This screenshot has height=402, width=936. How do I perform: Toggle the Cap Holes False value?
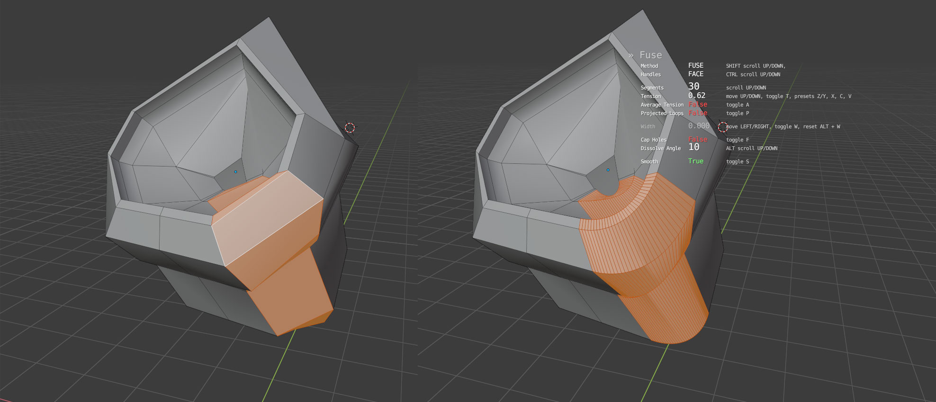[x=697, y=140]
